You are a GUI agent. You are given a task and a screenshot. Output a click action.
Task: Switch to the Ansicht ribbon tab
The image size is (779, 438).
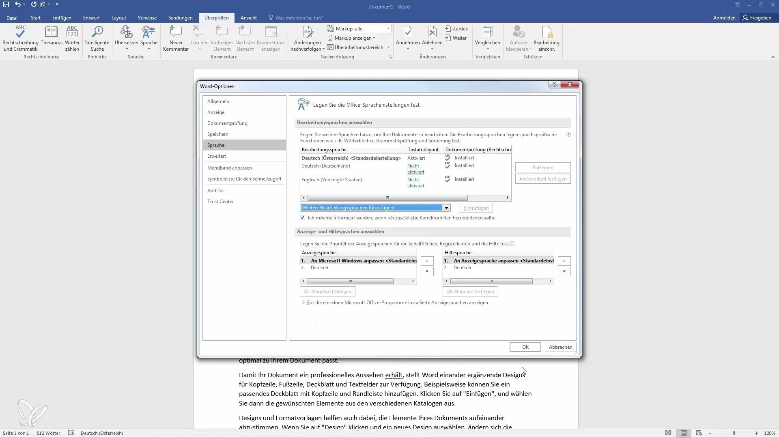[x=248, y=18]
